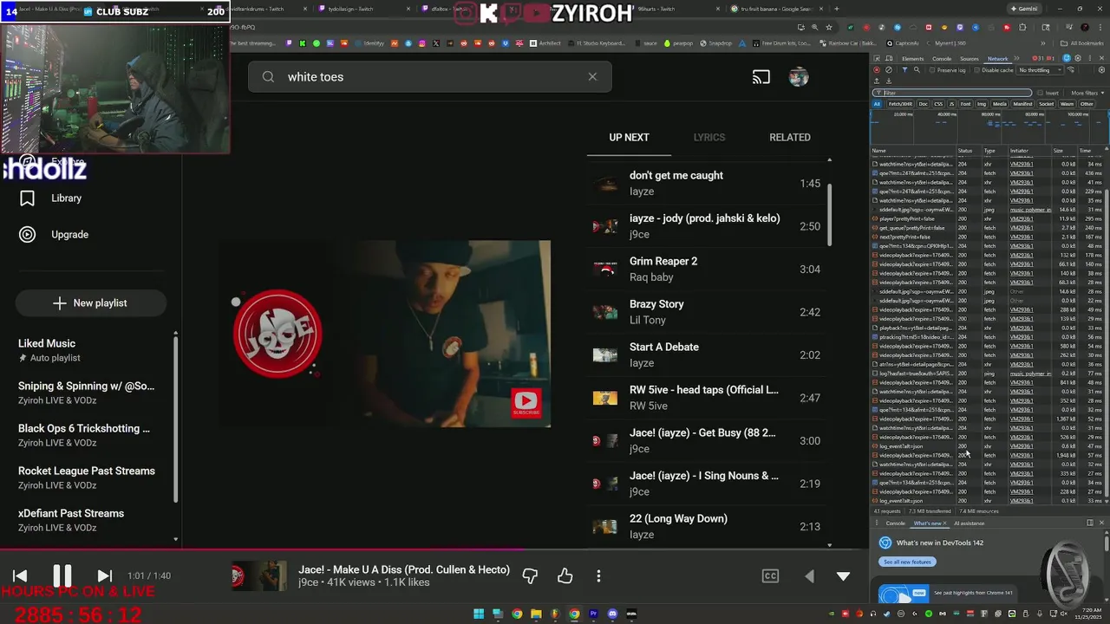This screenshot has width=1110, height=624.
Task: Open the DevTools Sources tab
Action: point(970,59)
